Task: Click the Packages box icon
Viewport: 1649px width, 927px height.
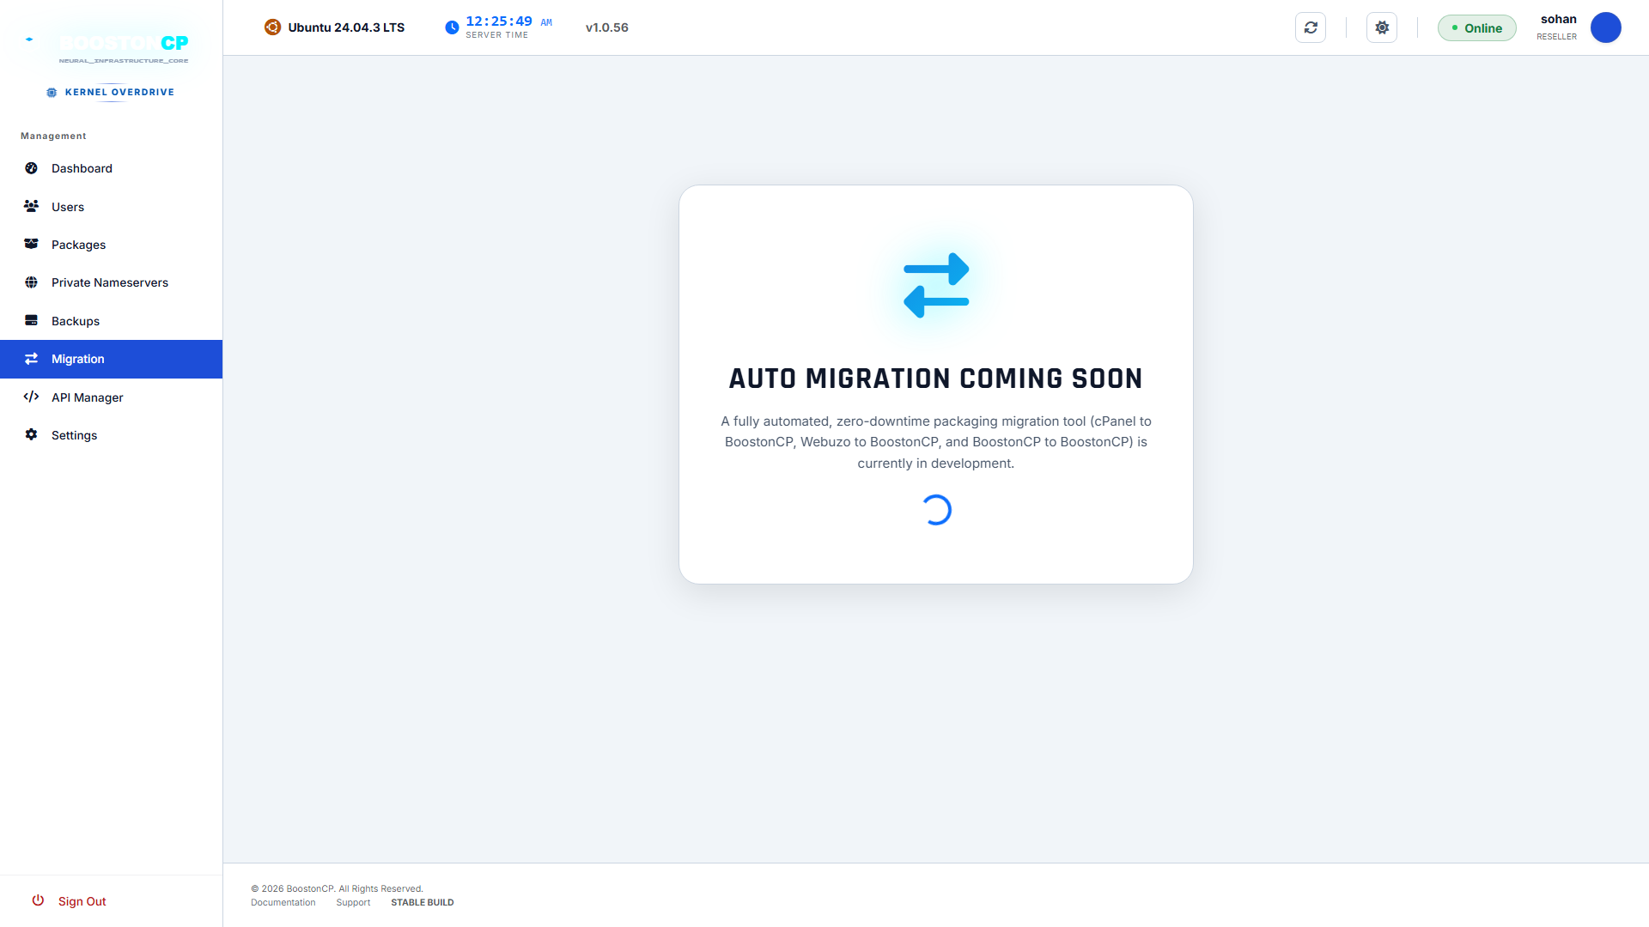Action: click(x=31, y=244)
